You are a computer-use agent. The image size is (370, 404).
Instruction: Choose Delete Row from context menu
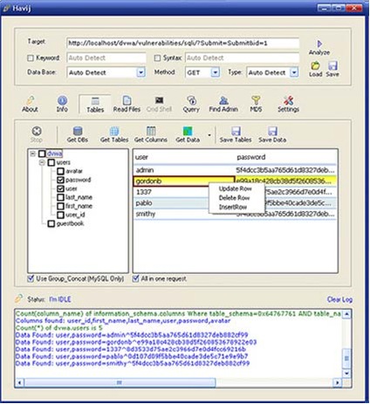234,198
